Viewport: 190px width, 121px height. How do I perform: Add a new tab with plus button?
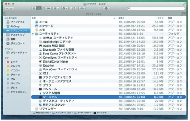[184, 14]
